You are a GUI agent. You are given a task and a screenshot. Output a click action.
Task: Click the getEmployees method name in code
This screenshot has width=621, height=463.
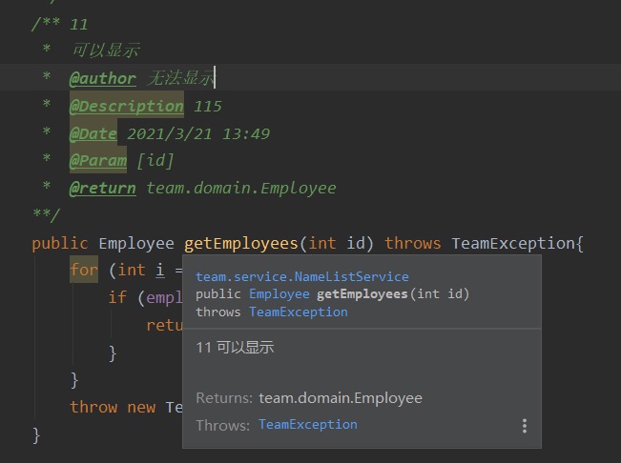pos(241,243)
